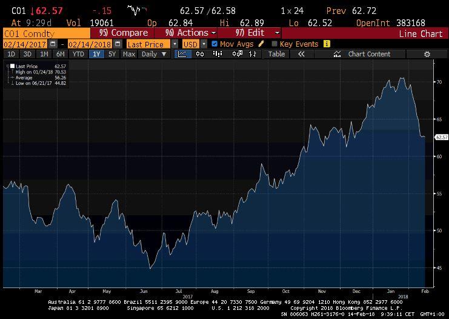Select the 5Y time range tab
The height and width of the screenshot is (319, 449).
pyautogui.click(x=112, y=54)
